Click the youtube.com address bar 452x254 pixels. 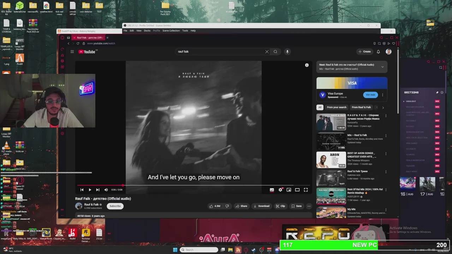coord(101,43)
